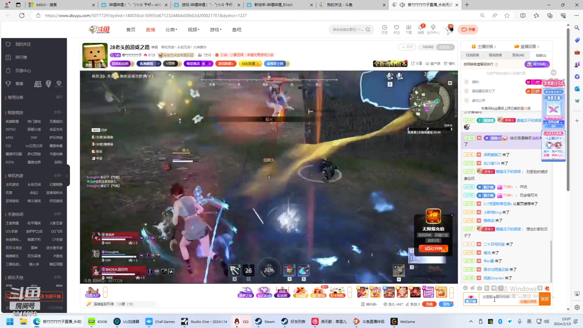Open the 打卡相机 icon
The image size is (583, 328).
tap(337, 292)
